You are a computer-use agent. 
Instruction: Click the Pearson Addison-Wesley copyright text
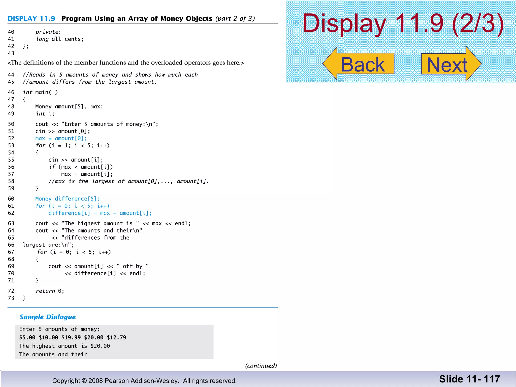coord(144,381)
